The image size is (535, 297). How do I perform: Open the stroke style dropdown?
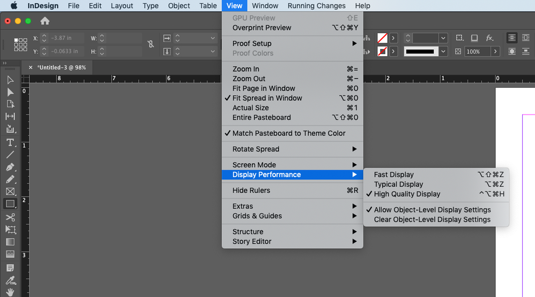coord(443,51)
